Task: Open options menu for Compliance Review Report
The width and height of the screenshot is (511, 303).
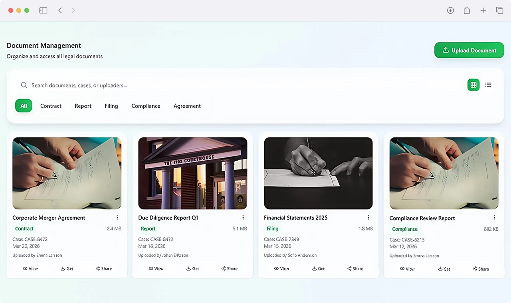Action: point(494,218)
